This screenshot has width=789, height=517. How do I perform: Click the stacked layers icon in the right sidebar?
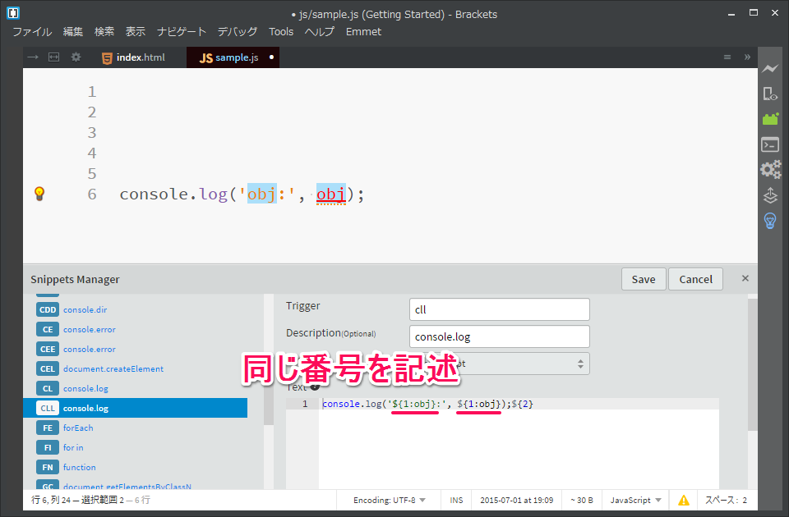[770, 195]
